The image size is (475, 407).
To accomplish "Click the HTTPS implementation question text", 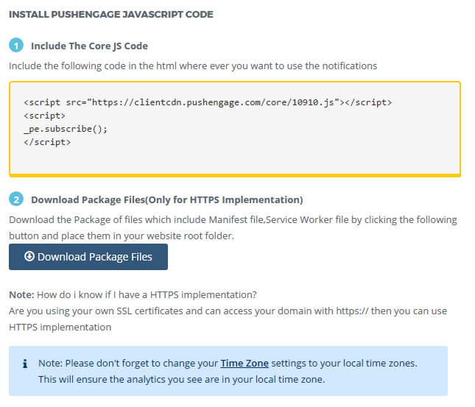I will click(147, 294).
